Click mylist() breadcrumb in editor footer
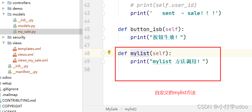 (131, 109)
